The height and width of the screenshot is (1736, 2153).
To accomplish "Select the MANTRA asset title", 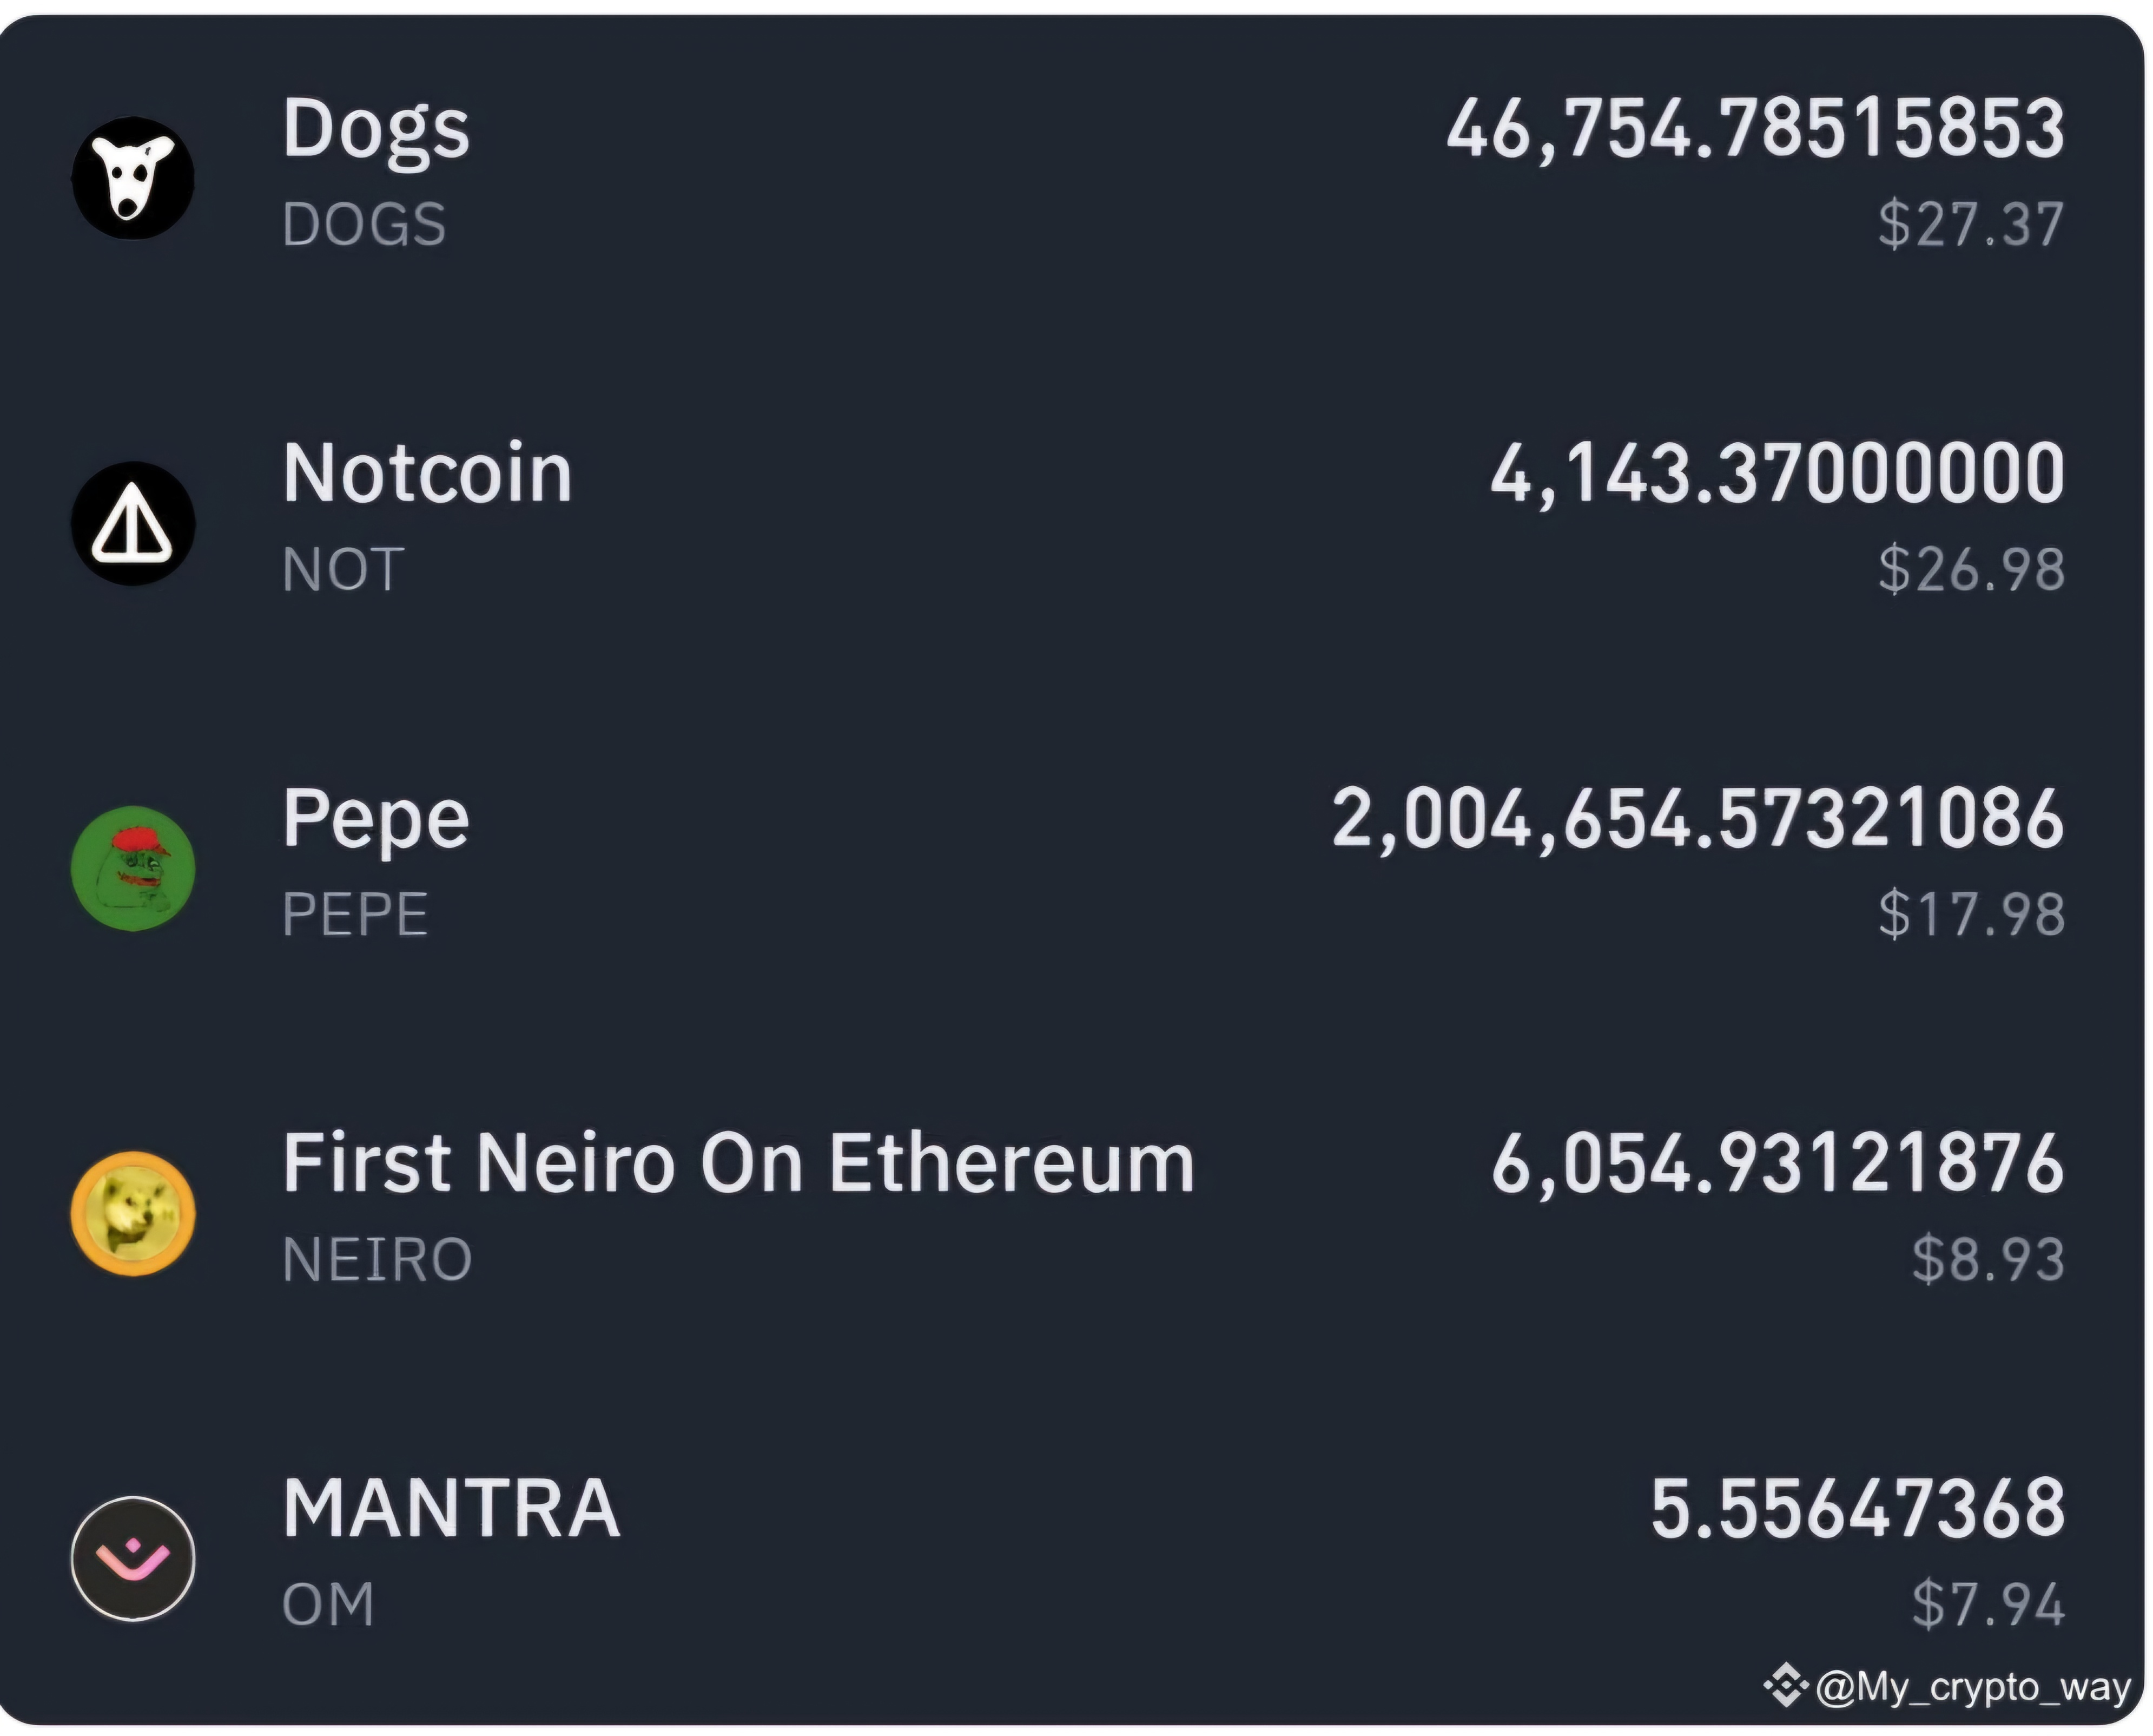I will point(451,1508).
